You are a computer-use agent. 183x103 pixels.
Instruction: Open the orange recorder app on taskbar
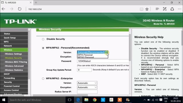click(120, 100)
